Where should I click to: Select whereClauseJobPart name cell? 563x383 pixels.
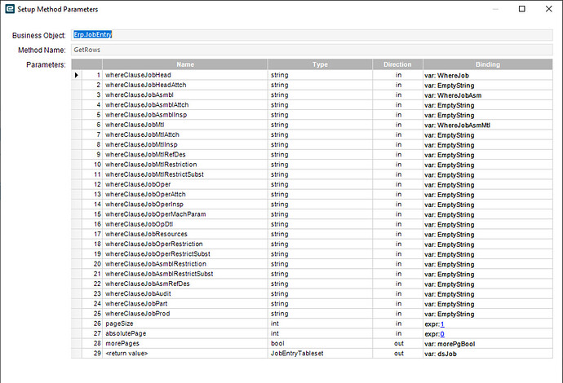coord(185,304)
